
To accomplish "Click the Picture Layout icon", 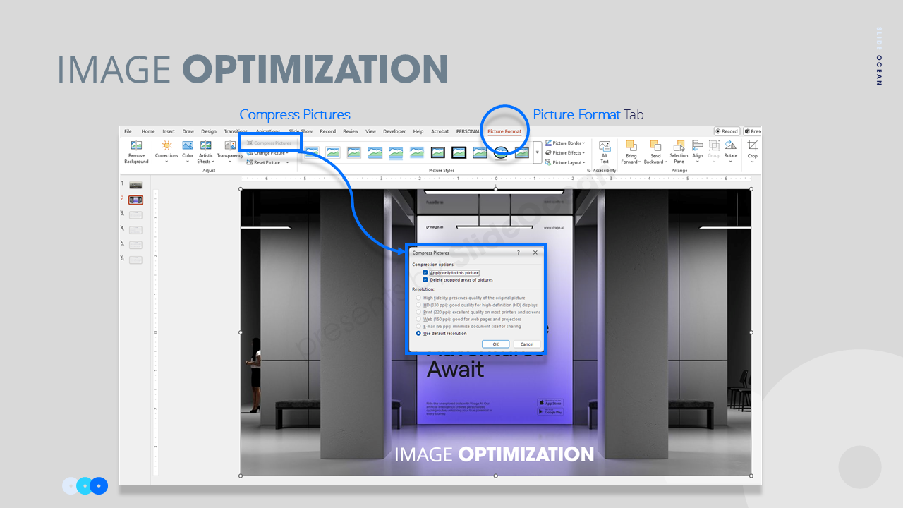I will [x=549, y=162].
